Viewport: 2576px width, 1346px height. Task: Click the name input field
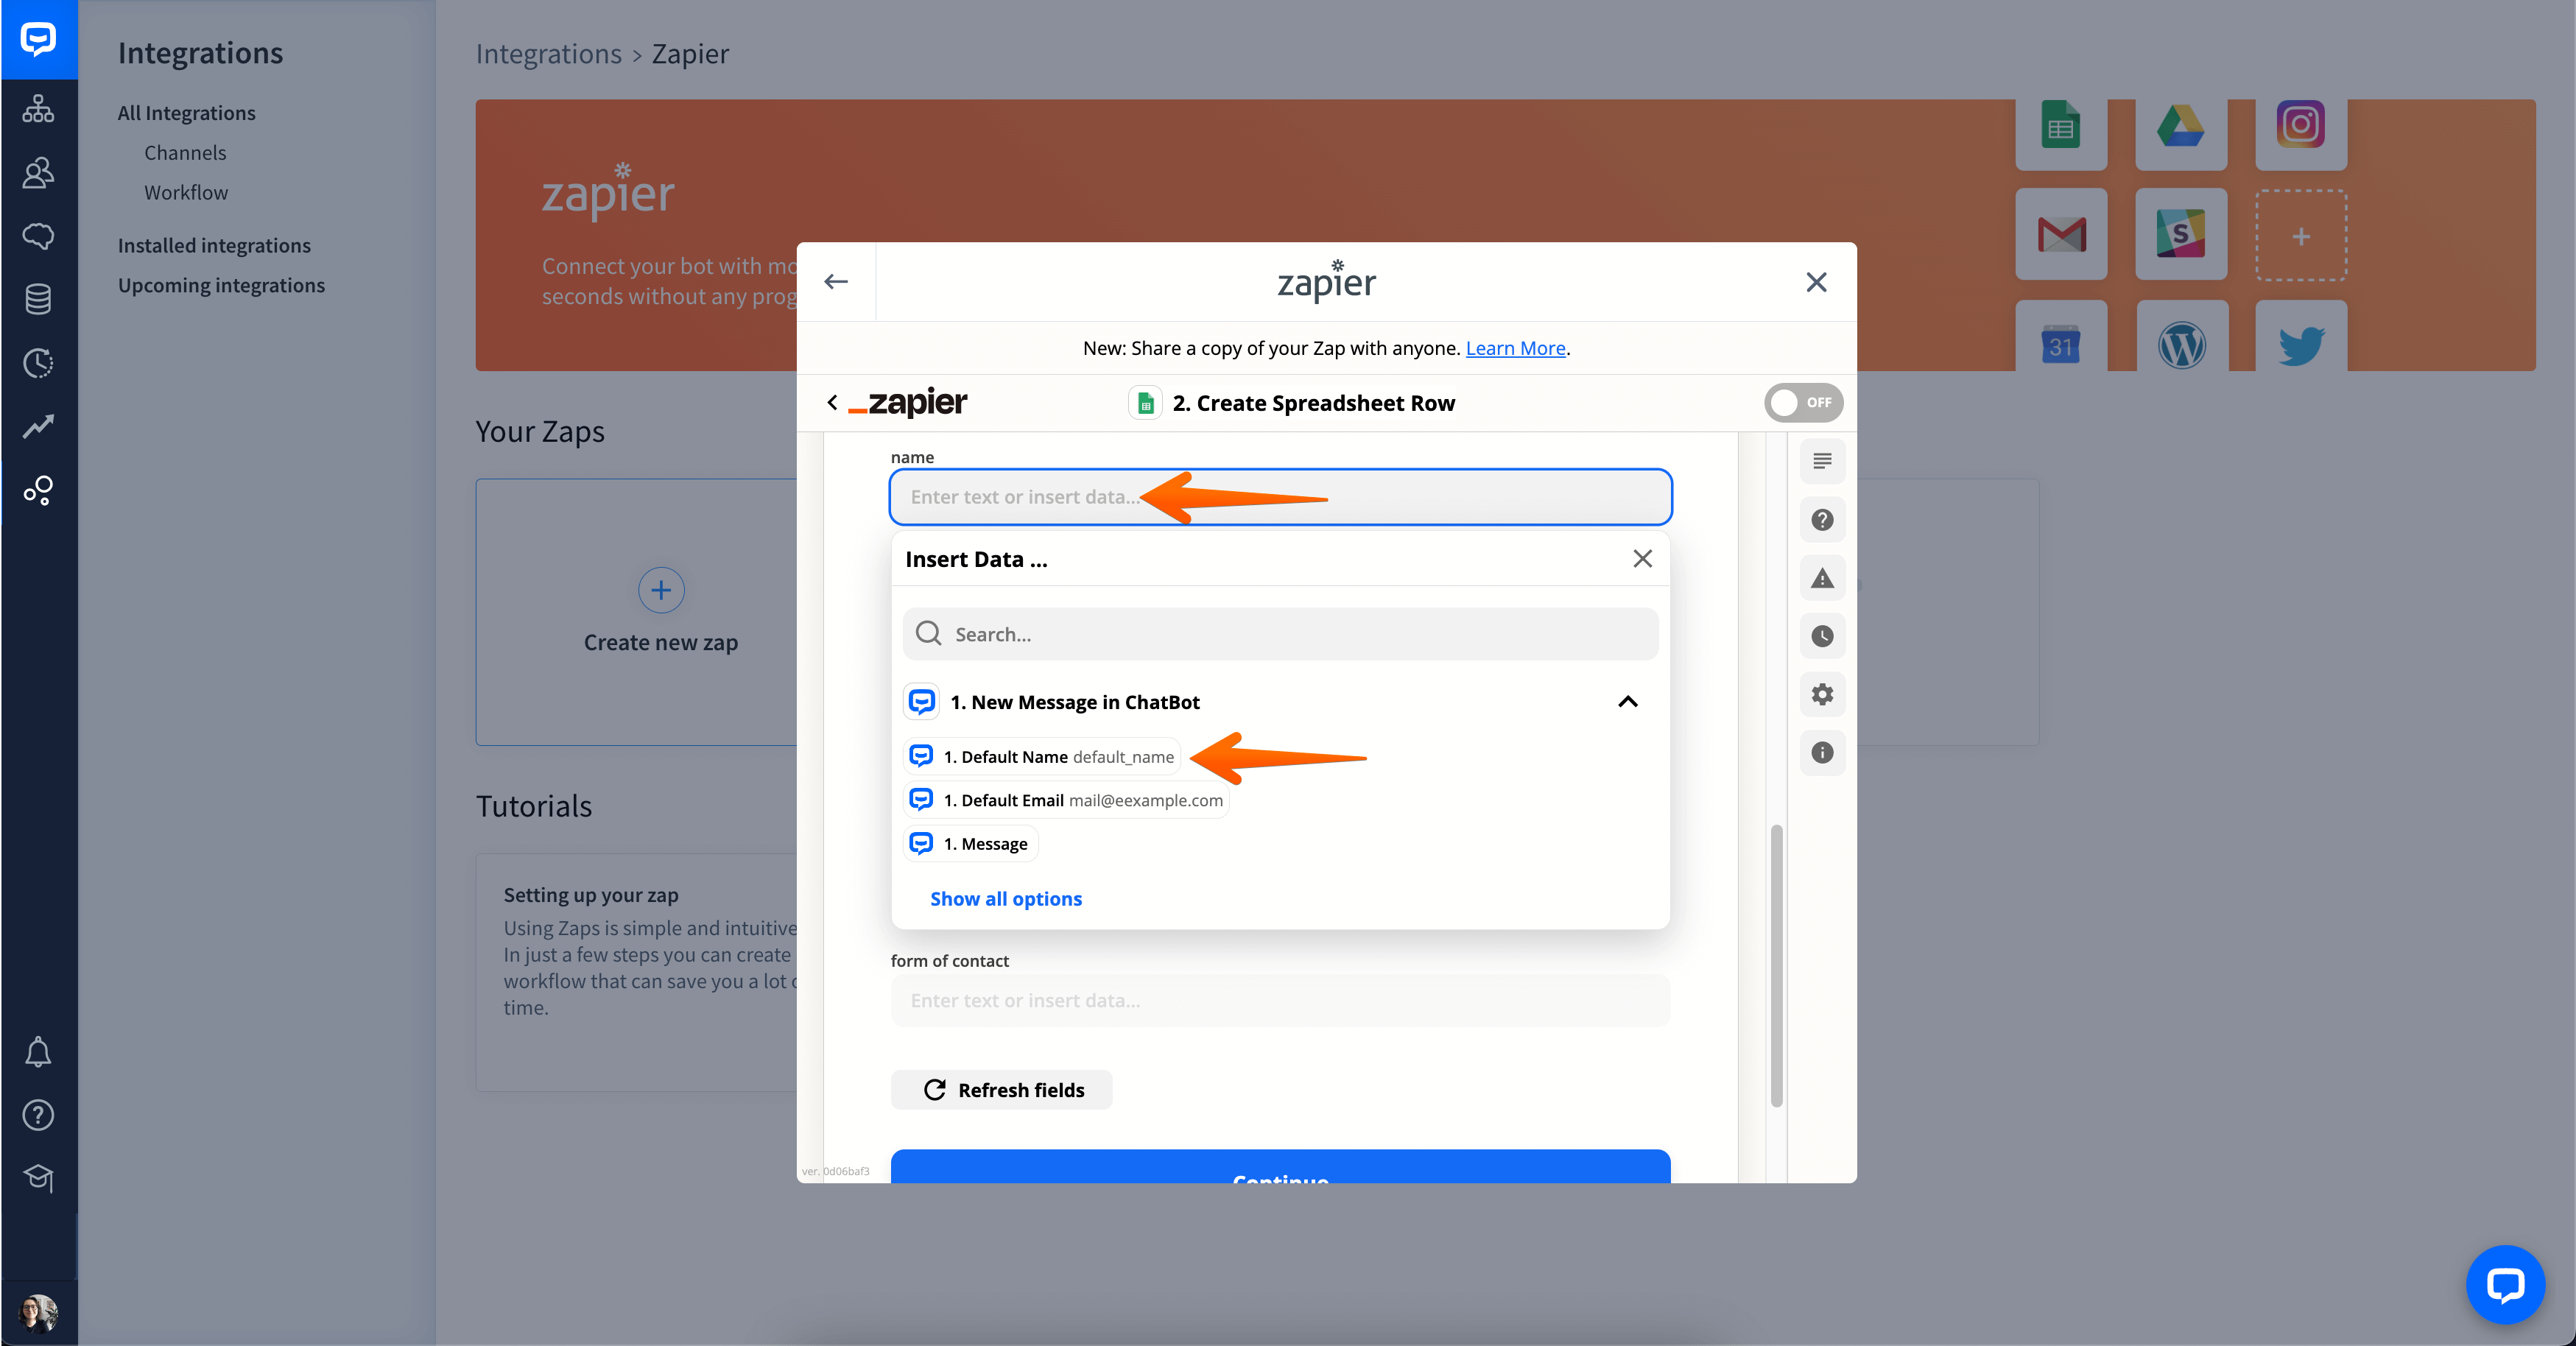(x=1280, y=497)
